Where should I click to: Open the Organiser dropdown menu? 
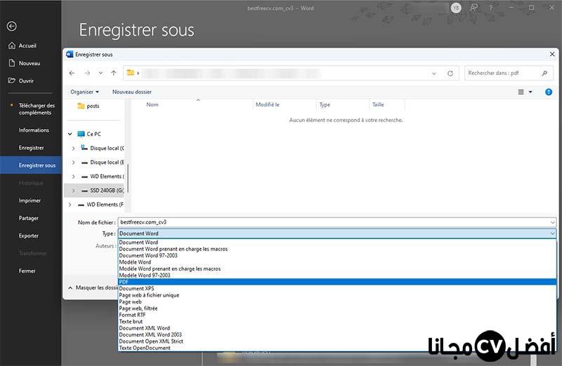(x=84, y=92)
